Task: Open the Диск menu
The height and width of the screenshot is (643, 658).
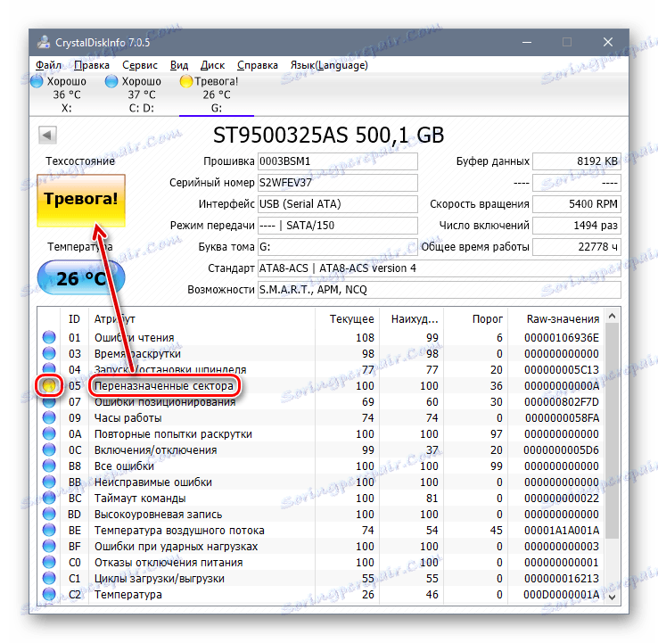Action: (212, 65)
